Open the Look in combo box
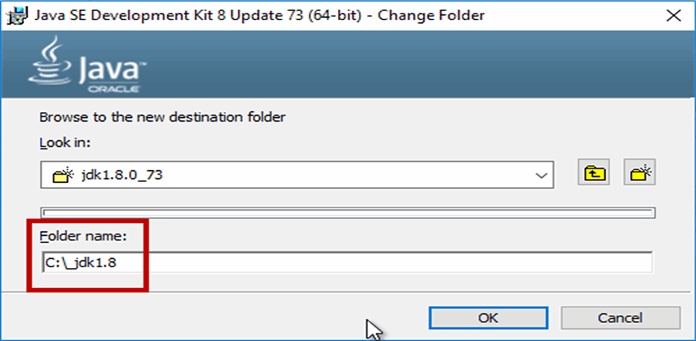The width and height of the screenshot is (696, 341). click(x=296, y=175)
